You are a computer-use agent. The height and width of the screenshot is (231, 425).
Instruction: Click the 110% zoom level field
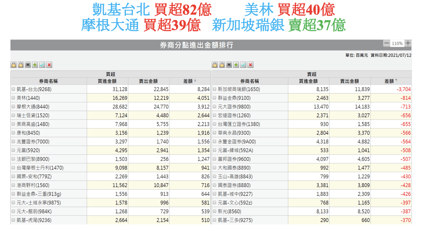[x=397, y=43]
